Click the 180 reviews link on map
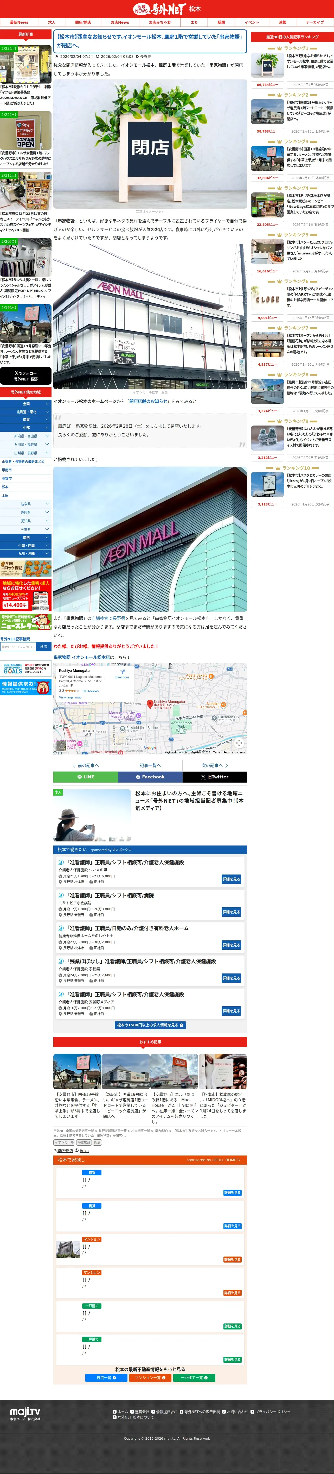This screenshot has width=334, height=1474. pos(90,691)
